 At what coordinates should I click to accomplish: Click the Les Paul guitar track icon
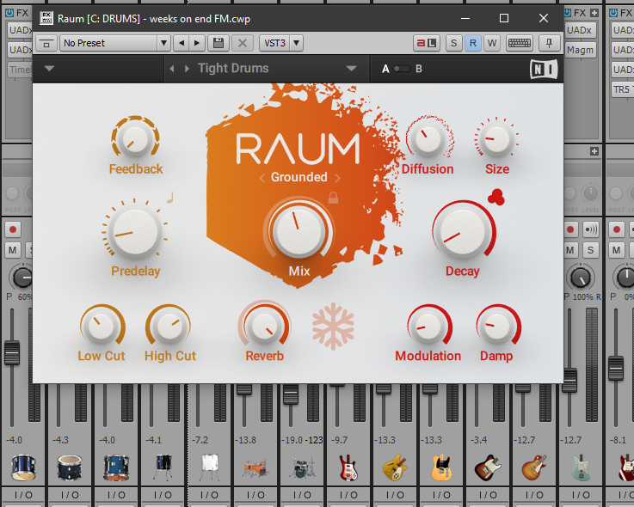(534, 467)
